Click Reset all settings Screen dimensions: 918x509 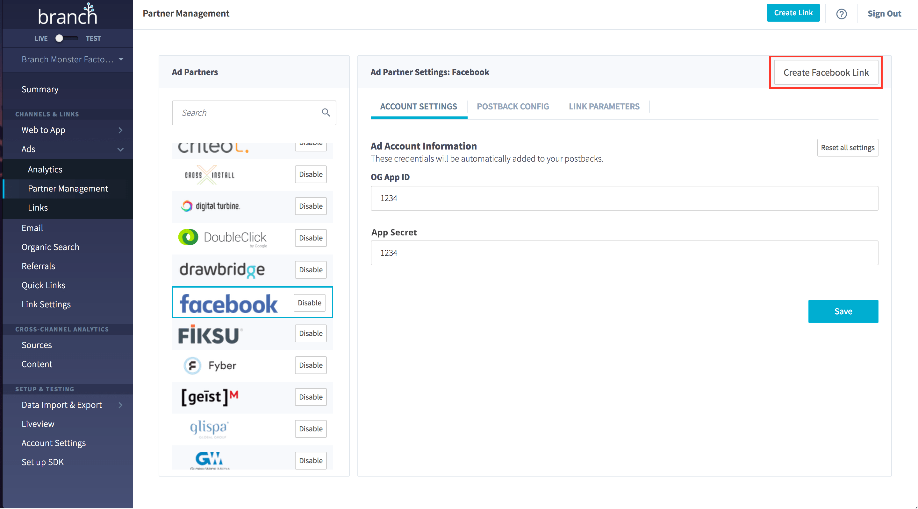(847, 147)
